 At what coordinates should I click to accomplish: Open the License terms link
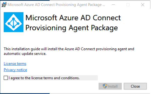point(15,64)
